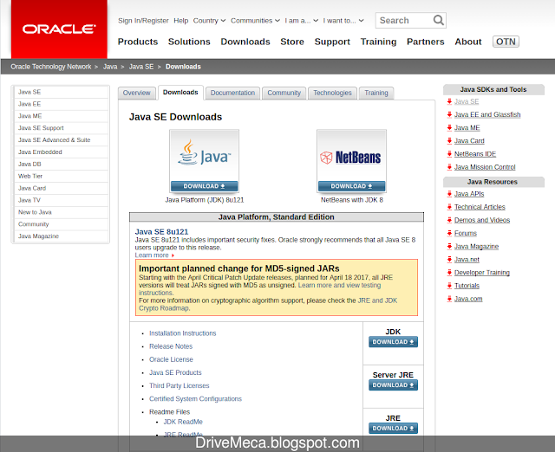Screen dimensions: 555x452
Task: Download NetBeans with JDK 8
Action: click(x=351, y=186)
